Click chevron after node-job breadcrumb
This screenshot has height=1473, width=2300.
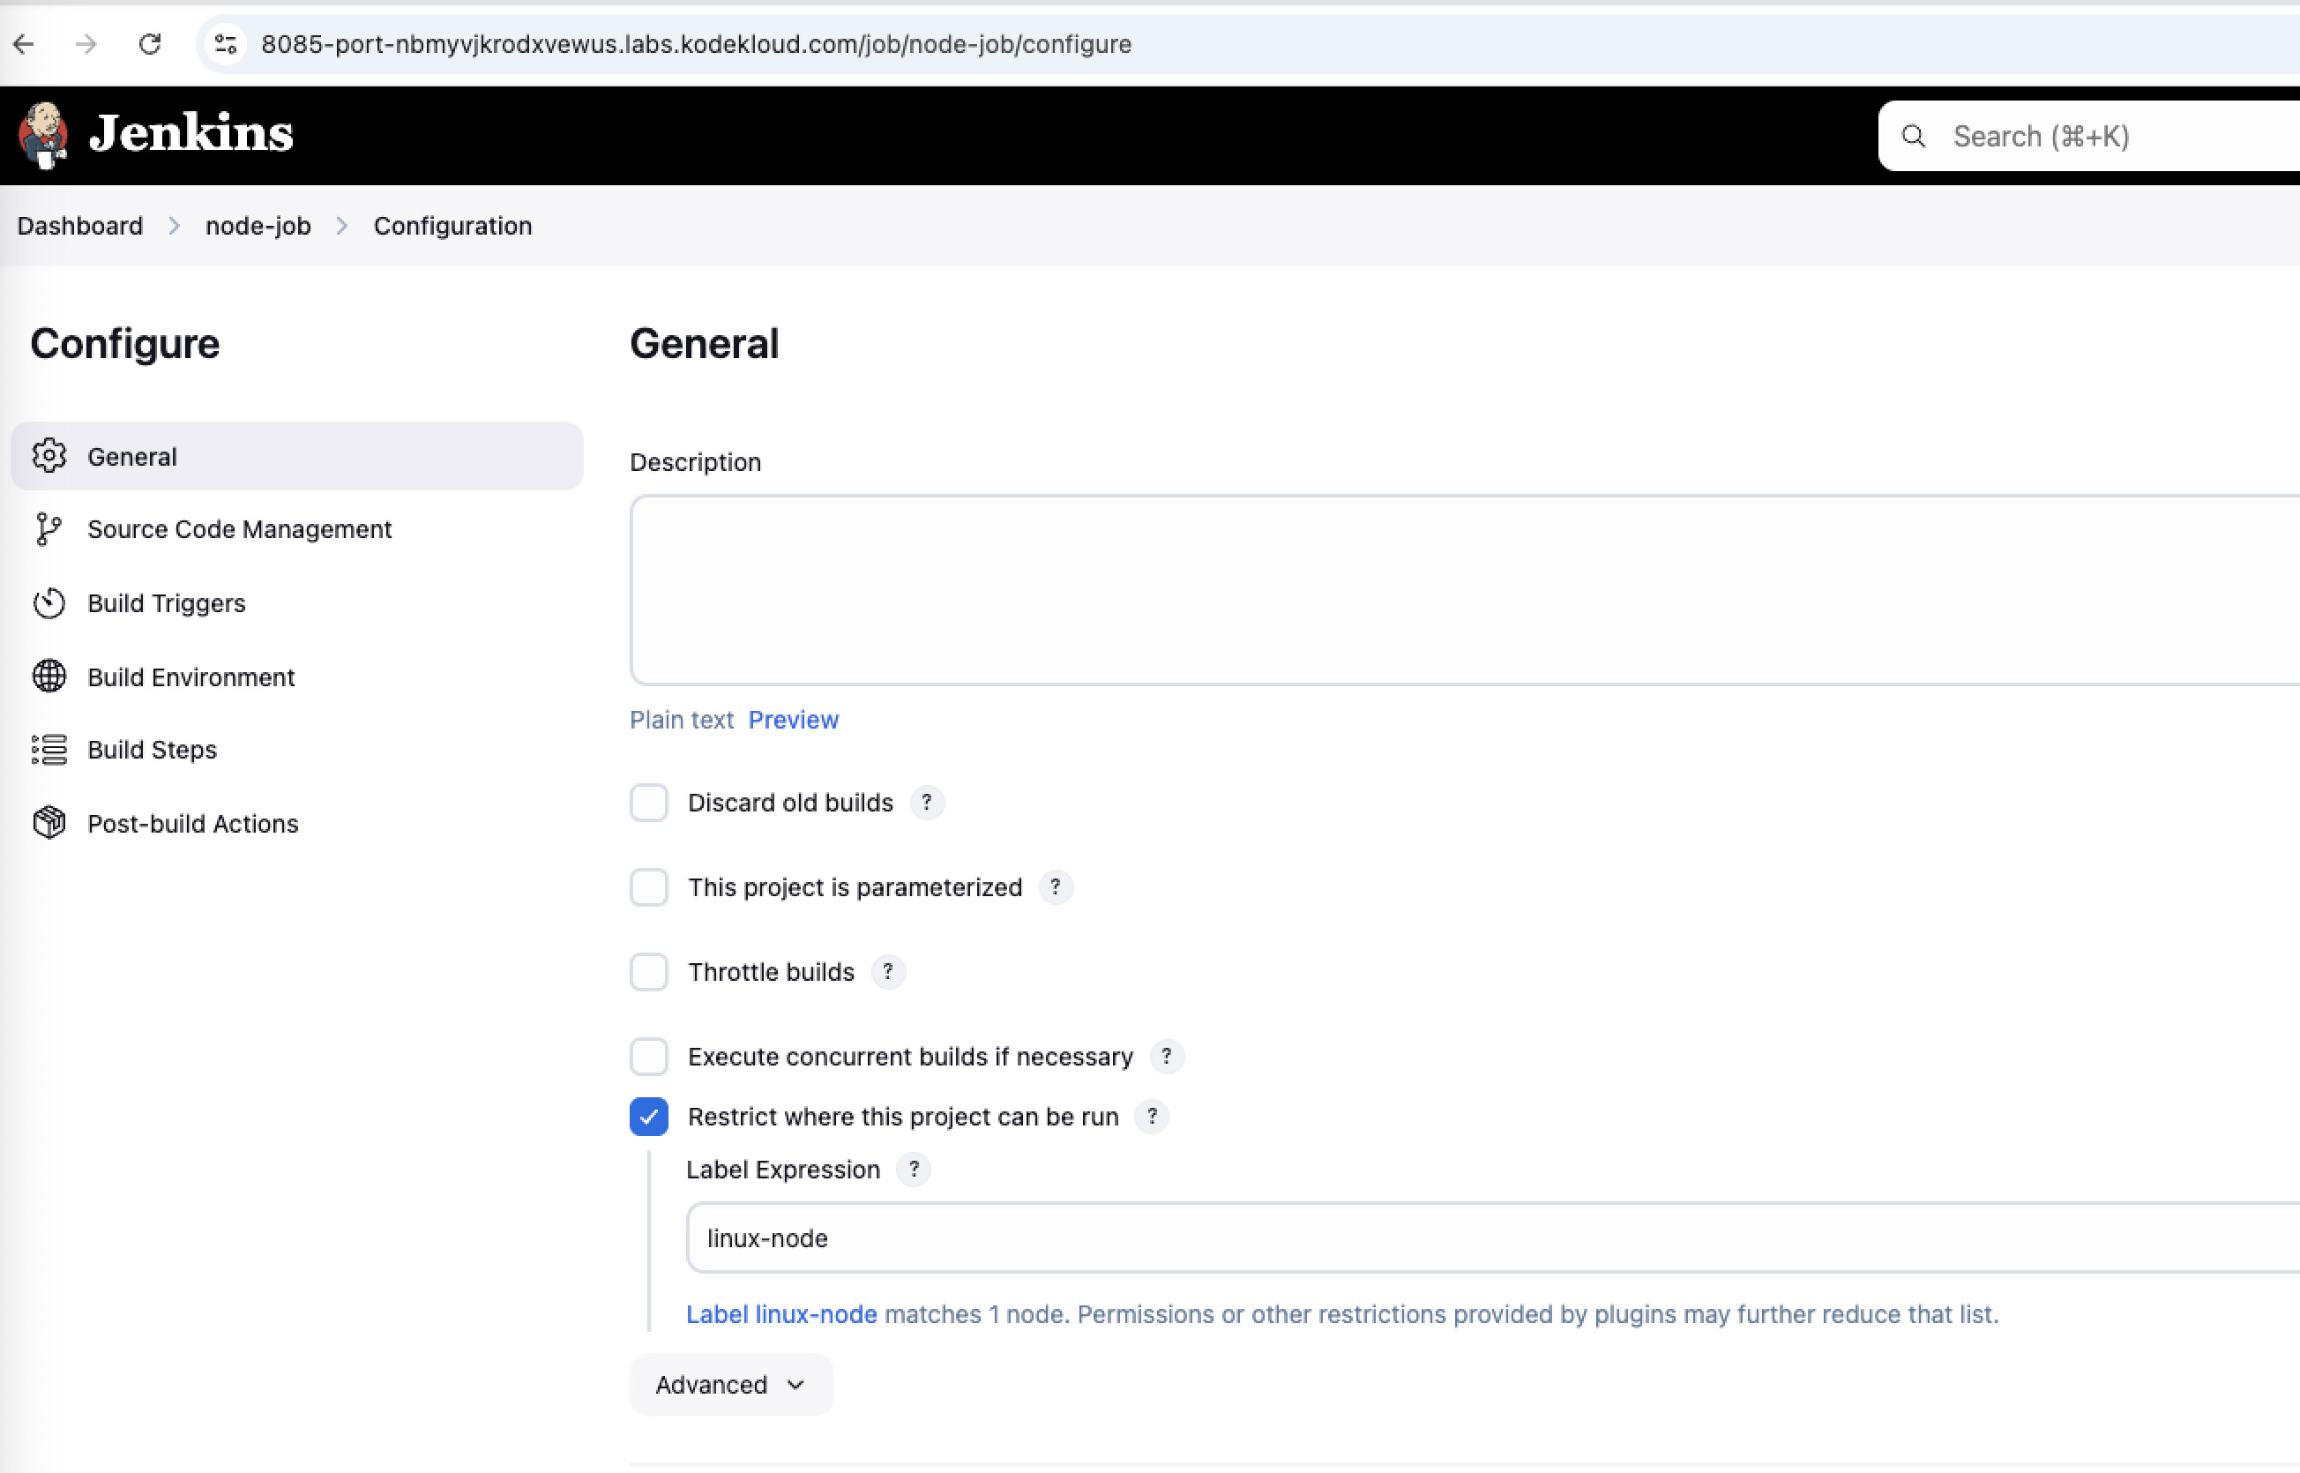(342, 226)
